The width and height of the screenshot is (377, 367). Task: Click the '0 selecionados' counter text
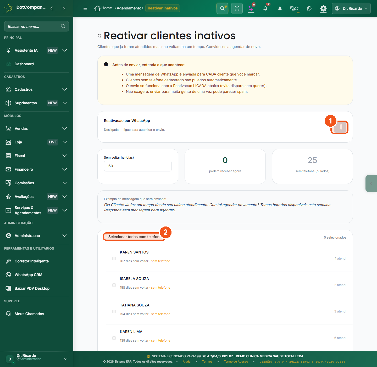335,238
